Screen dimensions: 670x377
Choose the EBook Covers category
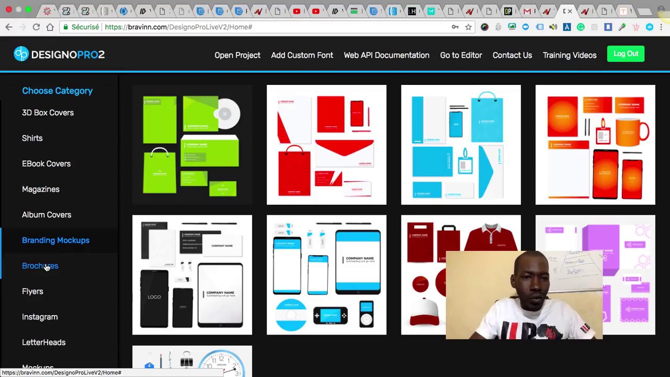click(x=46, y=164)
